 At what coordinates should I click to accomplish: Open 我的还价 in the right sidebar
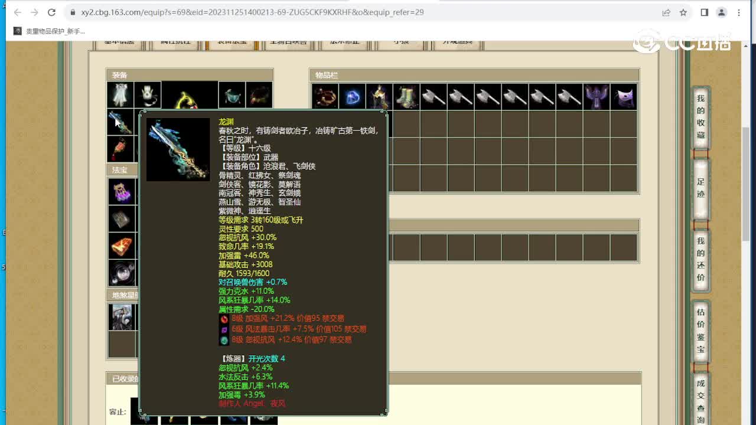(x=700, y=260)
